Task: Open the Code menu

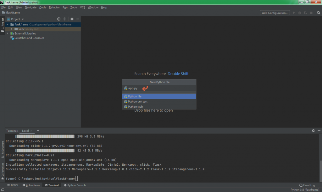Action: pyautogui.click(x=43, y=8)
